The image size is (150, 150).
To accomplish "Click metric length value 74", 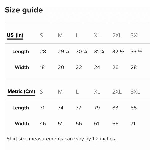I will [x=60, y=108].
